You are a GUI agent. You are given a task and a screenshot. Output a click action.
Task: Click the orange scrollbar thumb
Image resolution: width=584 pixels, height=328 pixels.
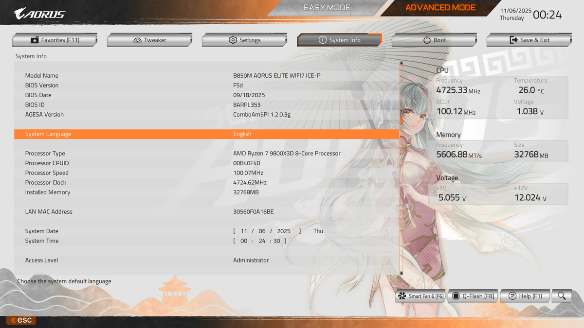pyautogui.click(x=401, y=120)
